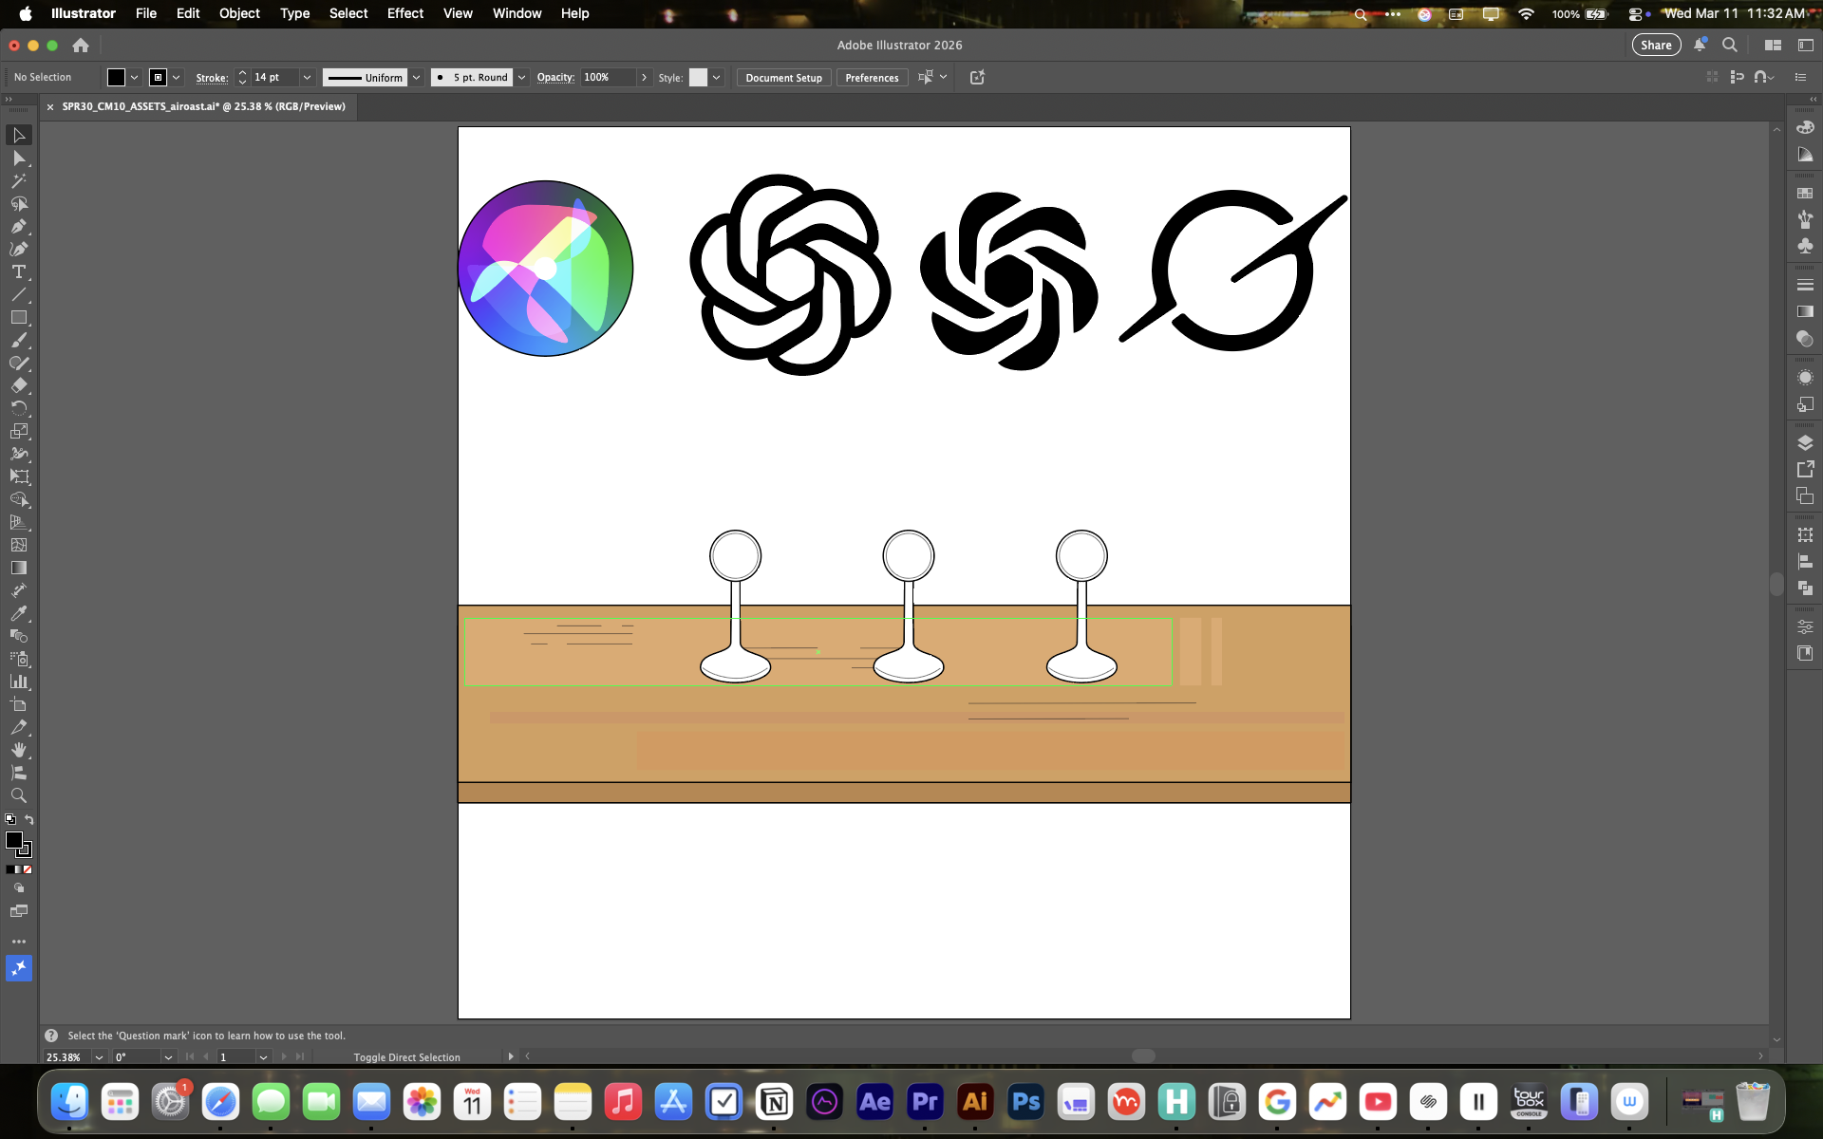Activate the Artboard tool
This screenshot has width=1823, height=1139.
point(19,704)
